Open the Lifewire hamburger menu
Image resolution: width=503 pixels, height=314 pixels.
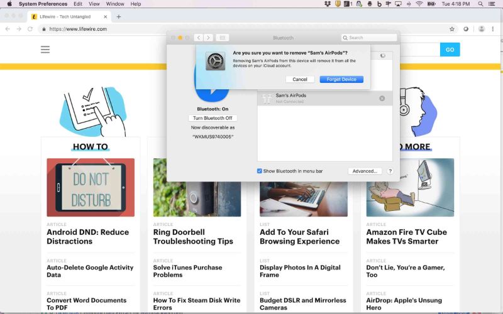[45, 50]
